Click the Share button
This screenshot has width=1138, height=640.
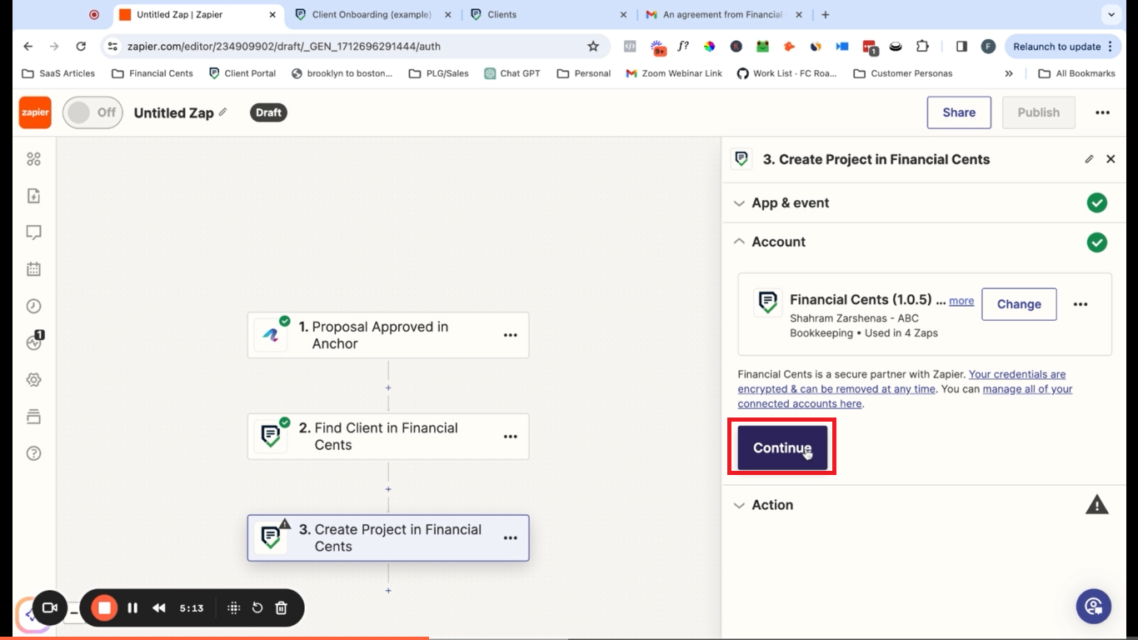[959, 112]
